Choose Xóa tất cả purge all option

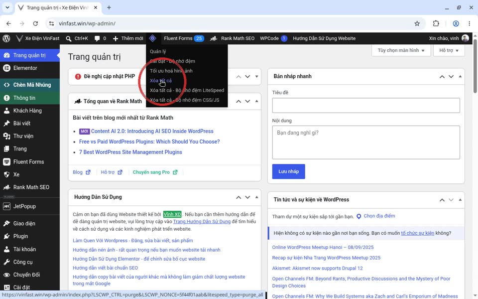161,81
